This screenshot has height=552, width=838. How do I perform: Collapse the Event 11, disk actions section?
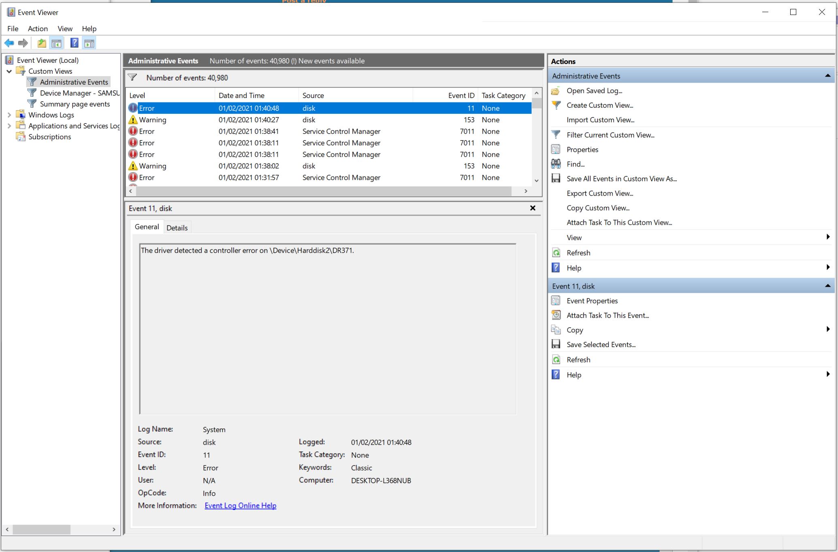coord(827,286)
